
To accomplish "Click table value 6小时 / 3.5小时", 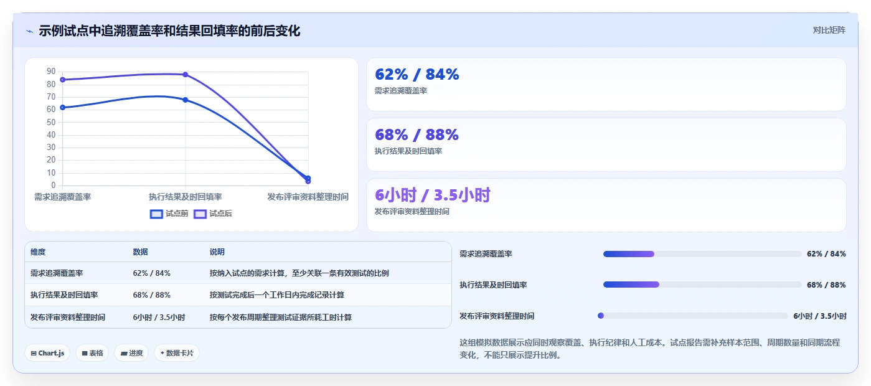I will (x=159, y=317).
